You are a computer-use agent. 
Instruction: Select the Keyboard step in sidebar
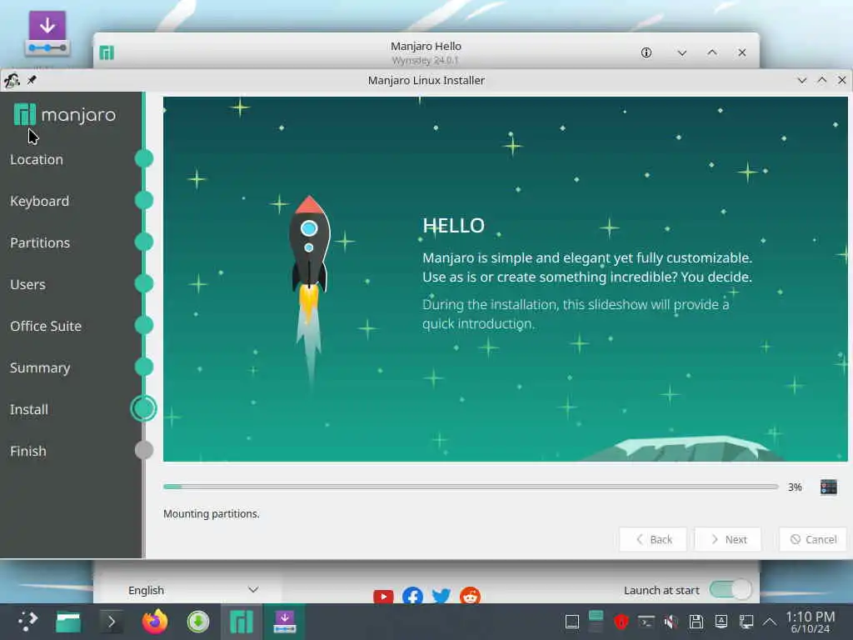(x=39, y=201)
